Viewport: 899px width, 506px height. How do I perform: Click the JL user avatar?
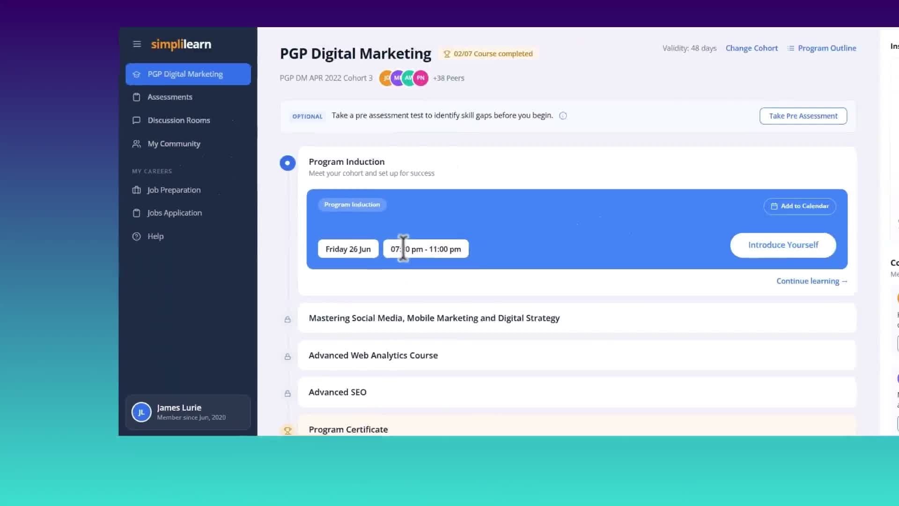pyautogui.click(x=141, y=412)
